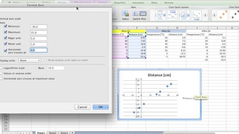This screenshot has width=239, height=134.
Task: Click cell containing -18.55
Action: click(x=177, y=57)
